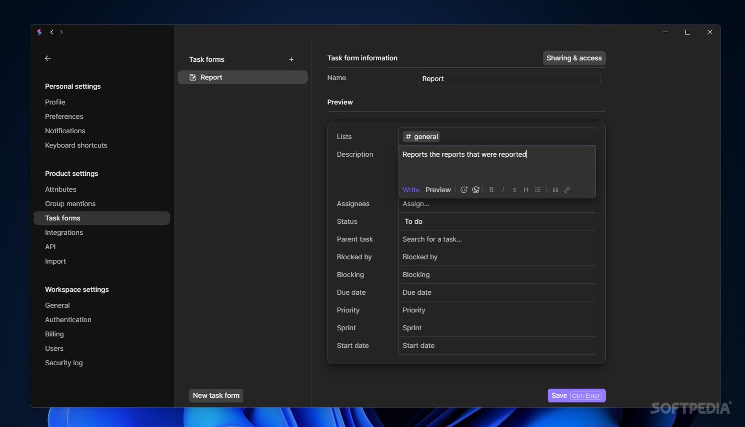The image size is (745, 427).
Task: Open Attributes under Product settings
Action: (61, 189)
